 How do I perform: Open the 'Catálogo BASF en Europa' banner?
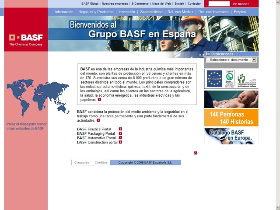[231, 136]
